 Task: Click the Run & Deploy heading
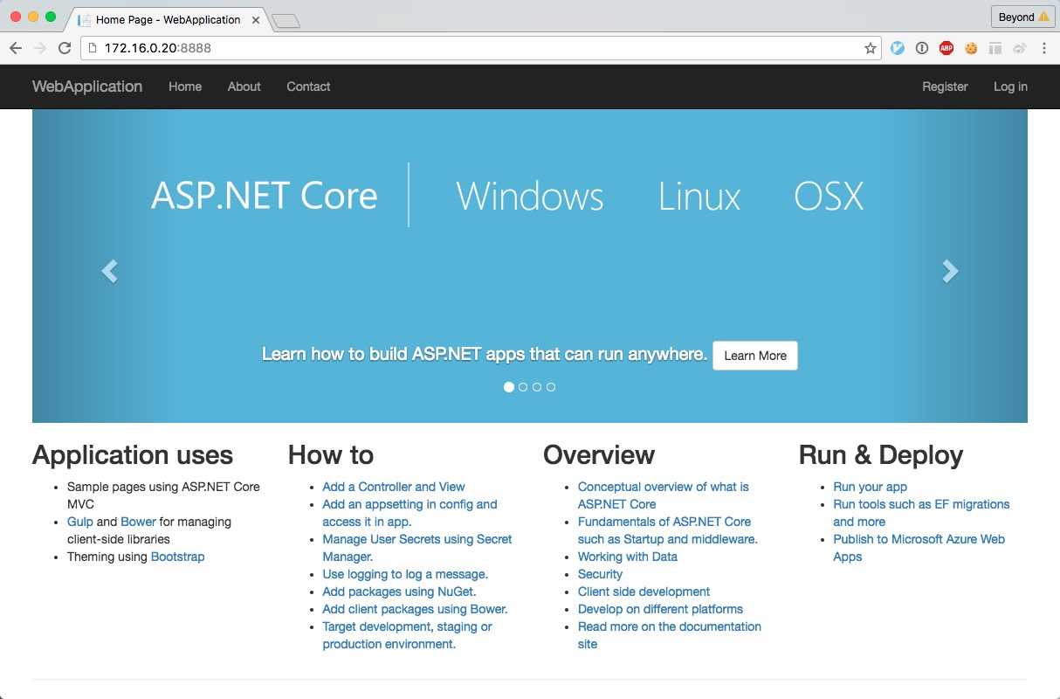(x=881, y=455)
